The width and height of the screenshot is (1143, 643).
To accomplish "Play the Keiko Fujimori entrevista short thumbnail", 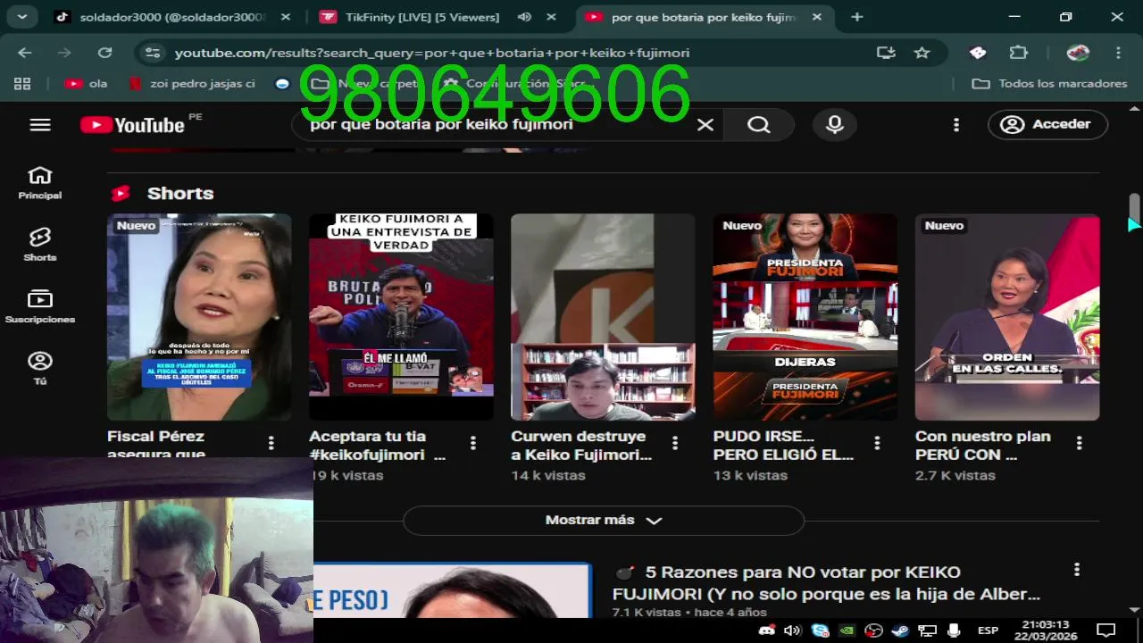I will pyautogui.click(x=401, y=317).
